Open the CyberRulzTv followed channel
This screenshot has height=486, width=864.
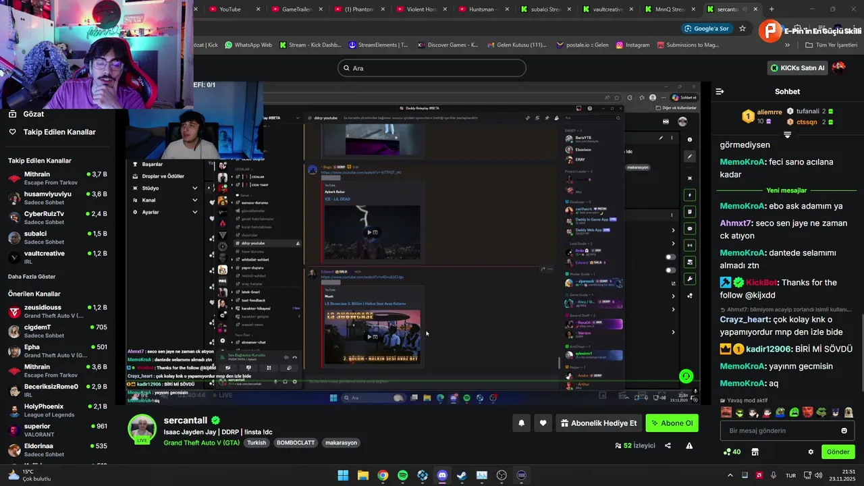pos(57,217)
